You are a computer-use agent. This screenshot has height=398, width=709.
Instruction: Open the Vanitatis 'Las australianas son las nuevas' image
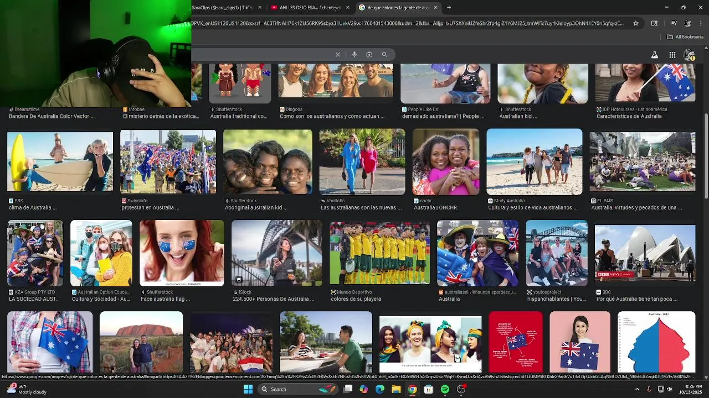[362, 161]
